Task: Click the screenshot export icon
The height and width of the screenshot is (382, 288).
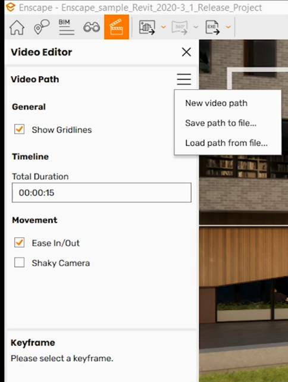Action: [x=147, y=27]
